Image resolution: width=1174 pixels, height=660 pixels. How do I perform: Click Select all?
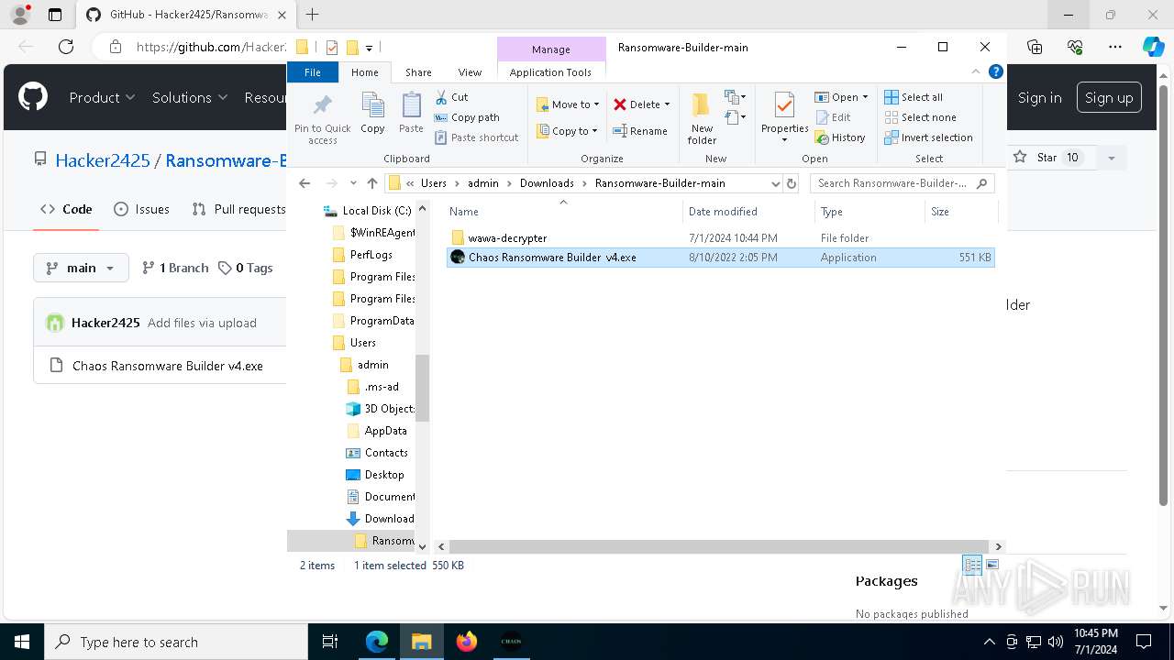(914, 97)
